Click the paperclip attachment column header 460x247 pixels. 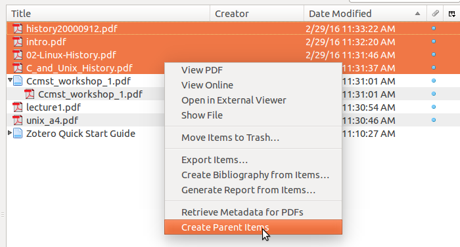(x=435, y=14)
